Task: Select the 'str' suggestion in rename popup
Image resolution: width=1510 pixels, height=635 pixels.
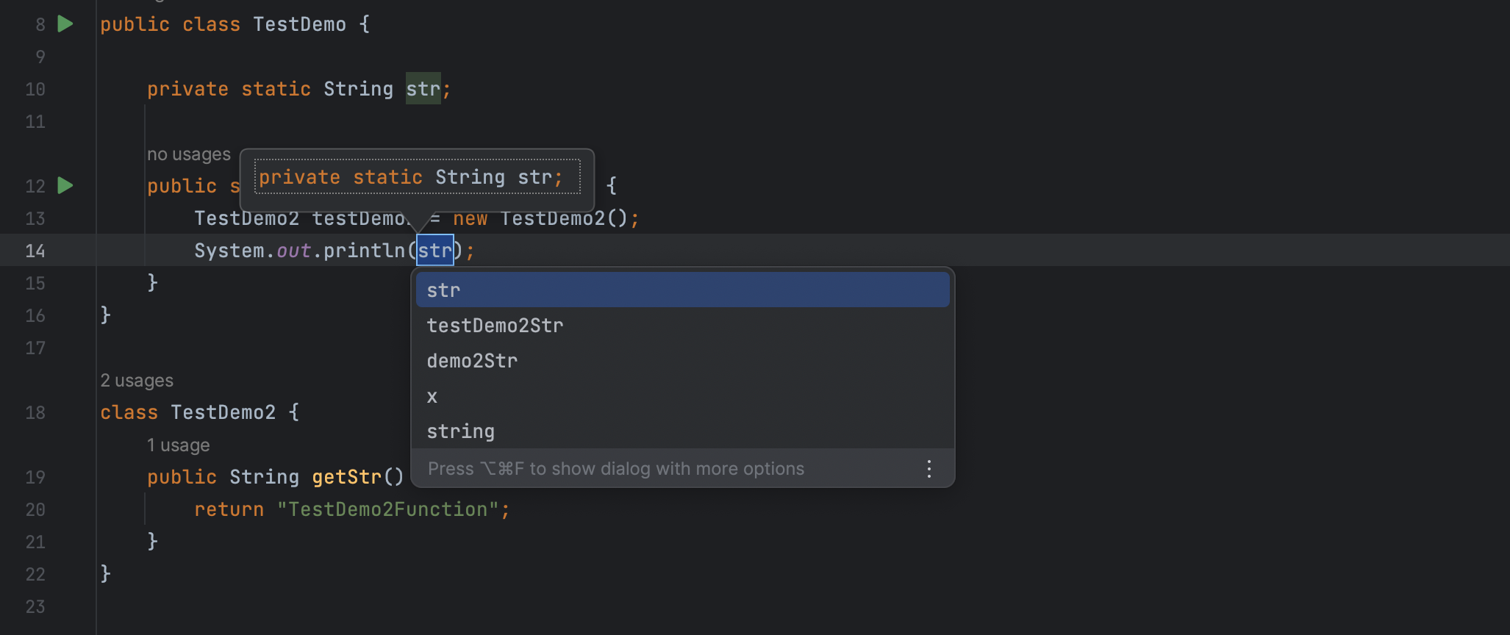Action: tap(682, 290)
